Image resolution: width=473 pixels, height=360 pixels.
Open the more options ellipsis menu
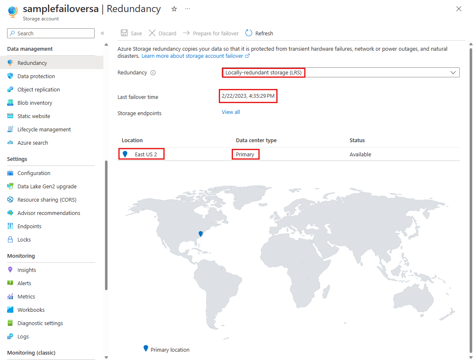[188, 9]
